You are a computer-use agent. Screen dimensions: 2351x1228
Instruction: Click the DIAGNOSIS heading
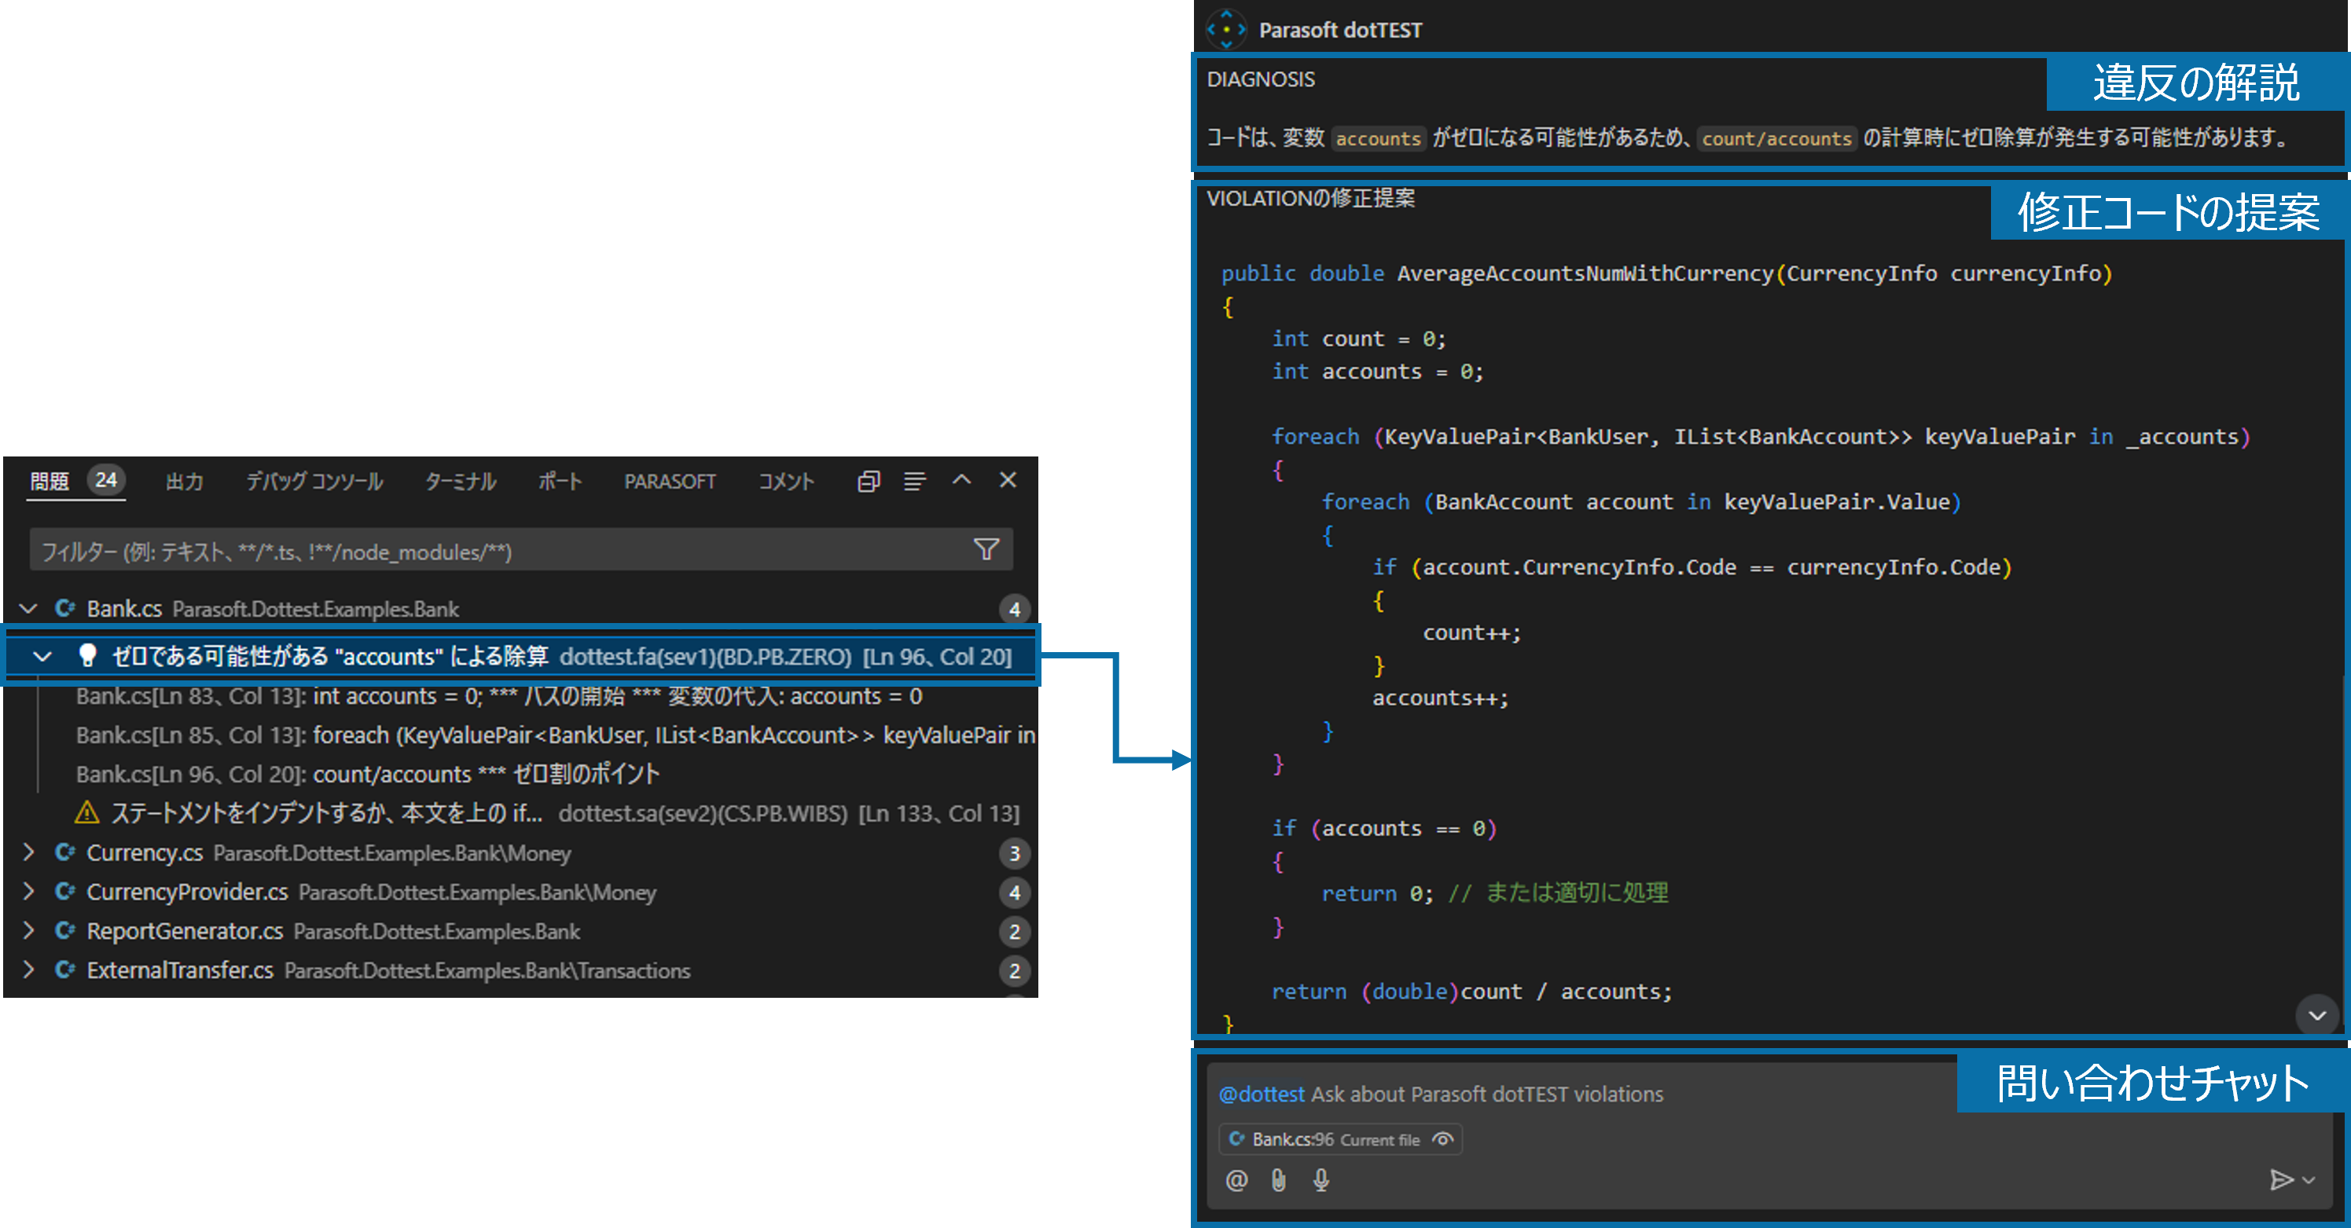[x=1260, y=79]
